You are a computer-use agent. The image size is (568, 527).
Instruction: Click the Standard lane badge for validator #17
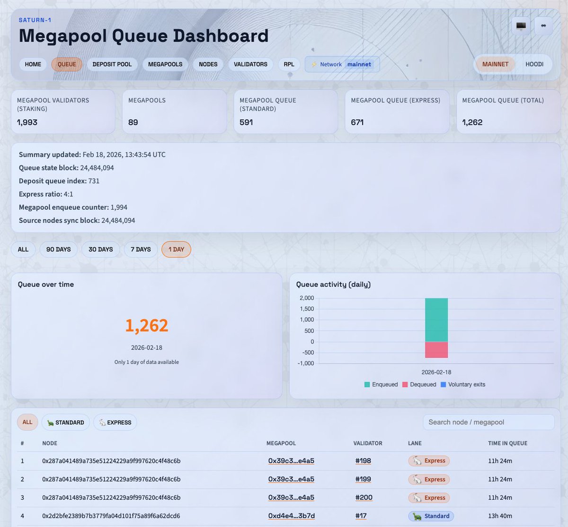(431, 516)
